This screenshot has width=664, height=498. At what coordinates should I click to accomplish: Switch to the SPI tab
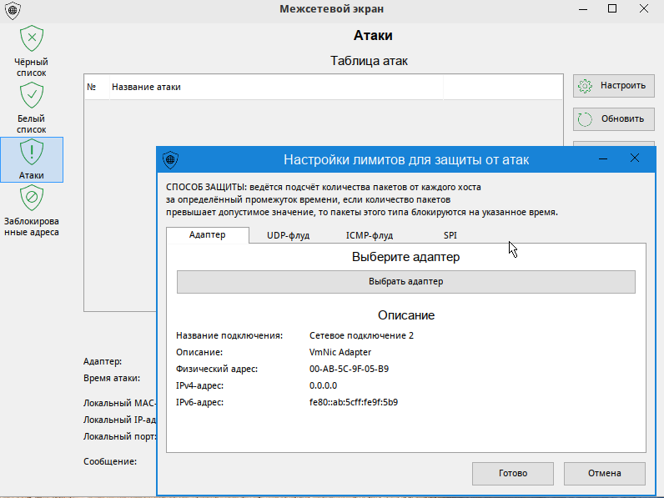[450, 235]
